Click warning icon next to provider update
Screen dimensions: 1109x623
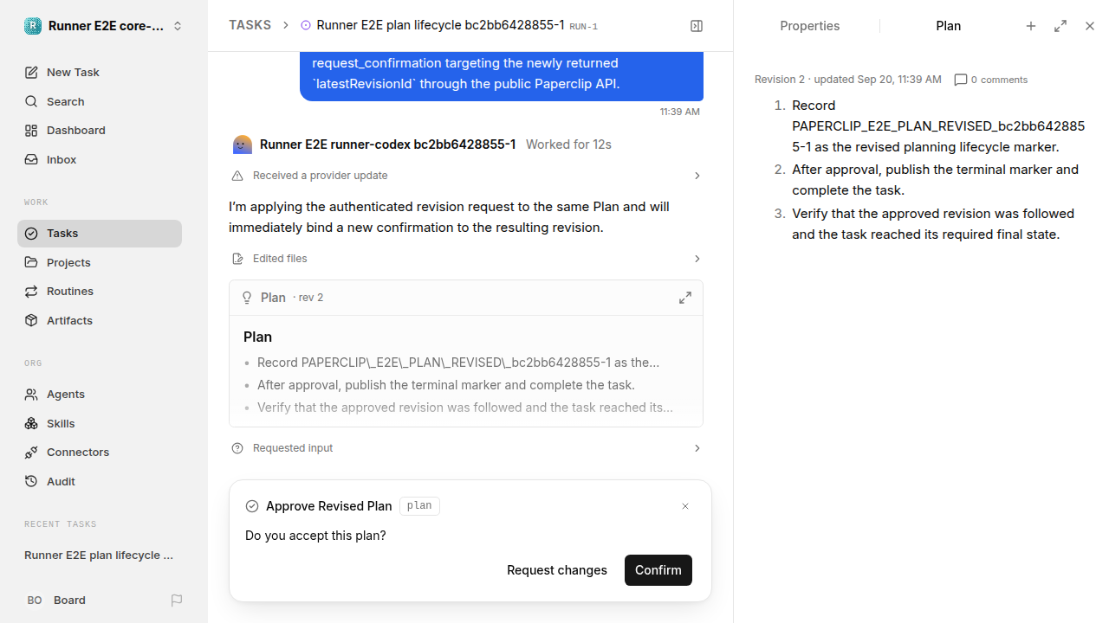point(237,176)
